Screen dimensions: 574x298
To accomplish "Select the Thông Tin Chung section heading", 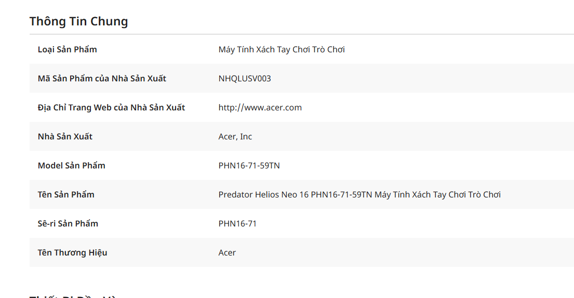I will (79, 21).
